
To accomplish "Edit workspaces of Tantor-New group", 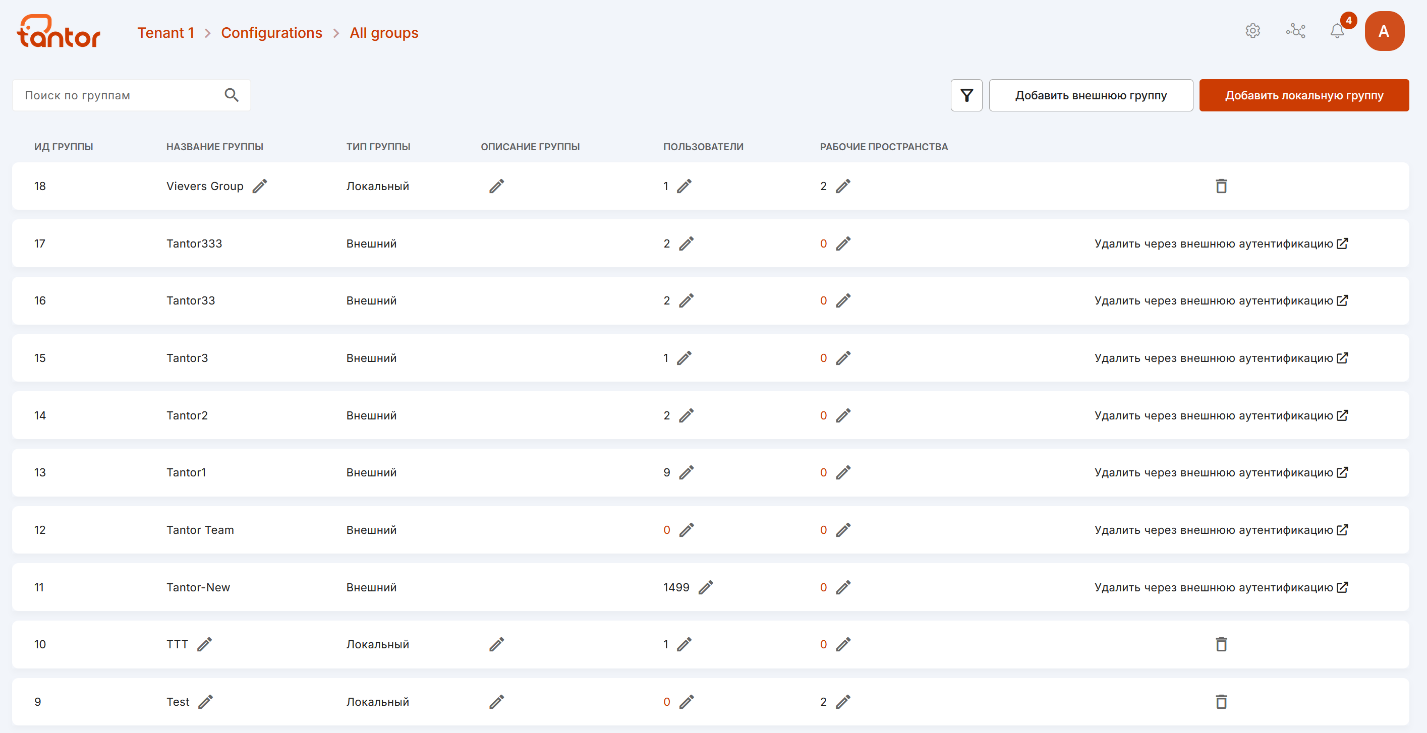I will (x=842, y=587).
